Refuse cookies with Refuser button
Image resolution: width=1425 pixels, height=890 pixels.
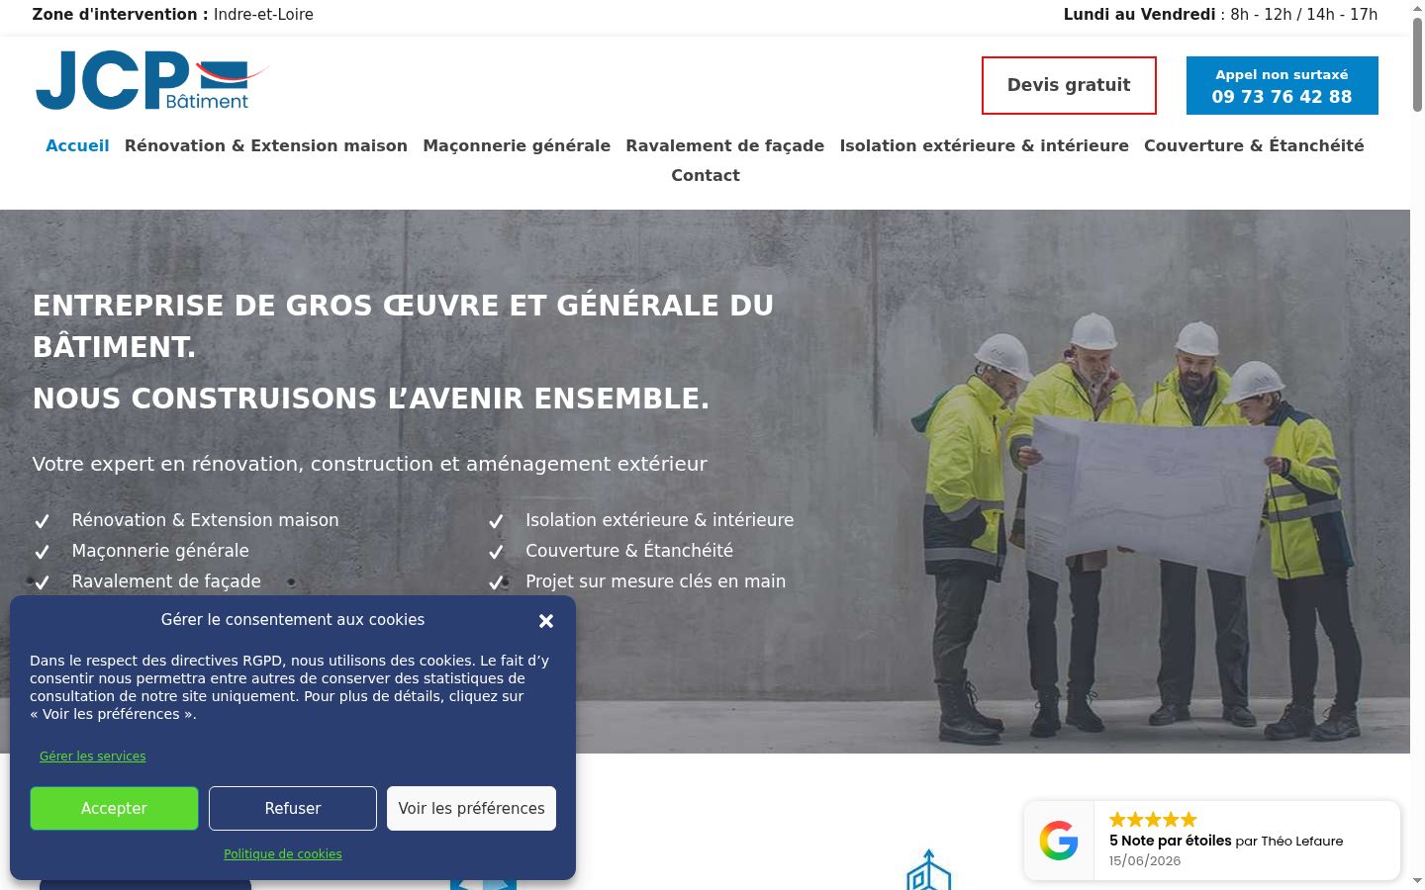coord(293,808)
